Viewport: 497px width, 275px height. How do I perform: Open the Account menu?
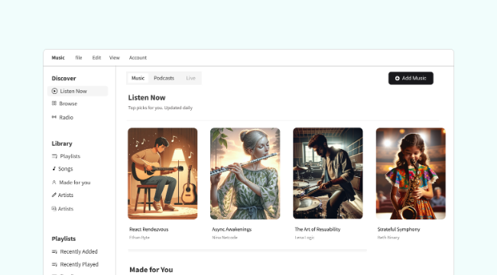tap(138, 57)
